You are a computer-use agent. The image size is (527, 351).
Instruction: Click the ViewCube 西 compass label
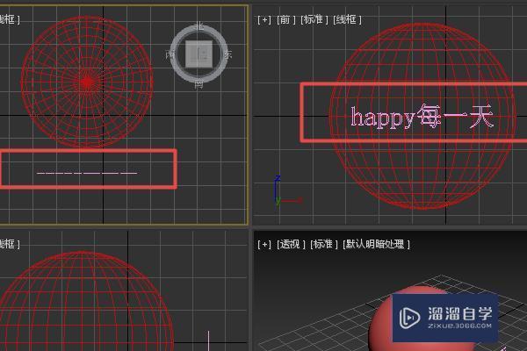[x=169, y=54]
